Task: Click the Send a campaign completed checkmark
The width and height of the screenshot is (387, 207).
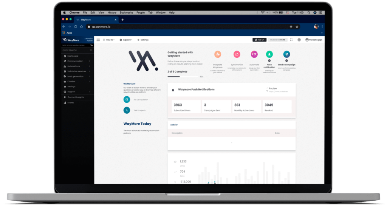Action: click(x=286, y=60)
